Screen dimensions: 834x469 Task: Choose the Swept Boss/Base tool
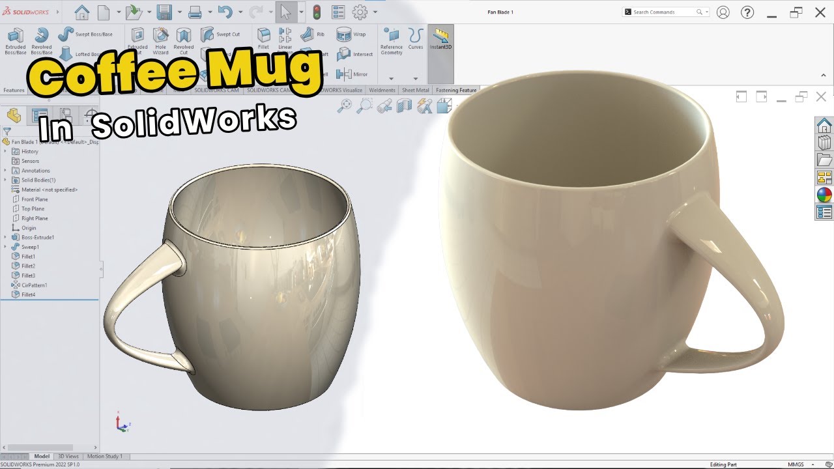85,34
